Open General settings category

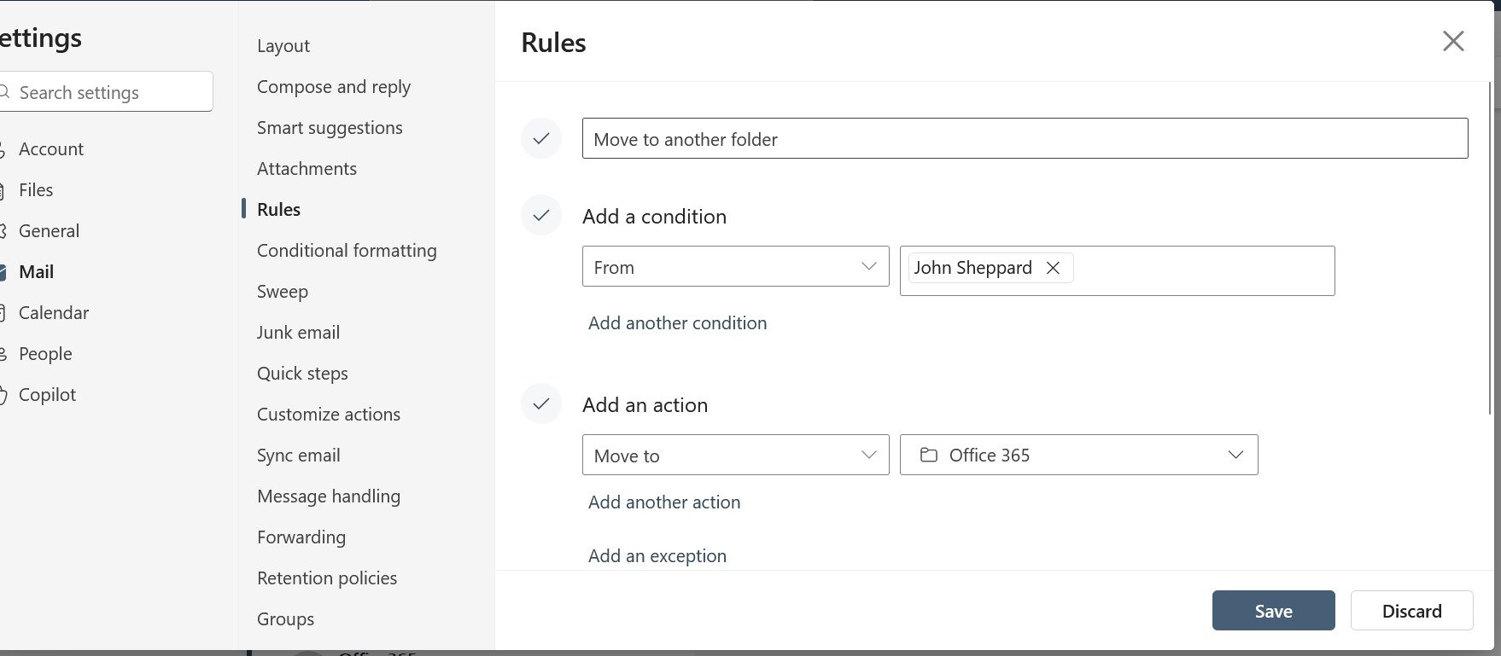coord(49,231)
